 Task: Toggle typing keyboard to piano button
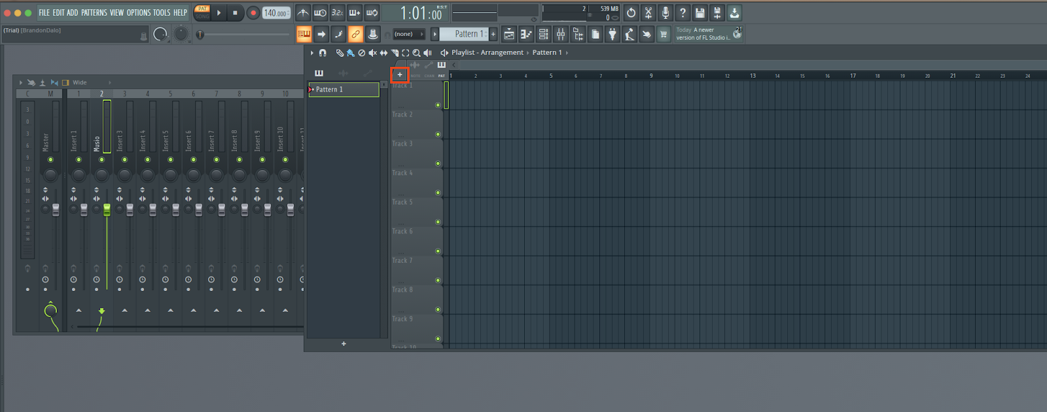304,34
